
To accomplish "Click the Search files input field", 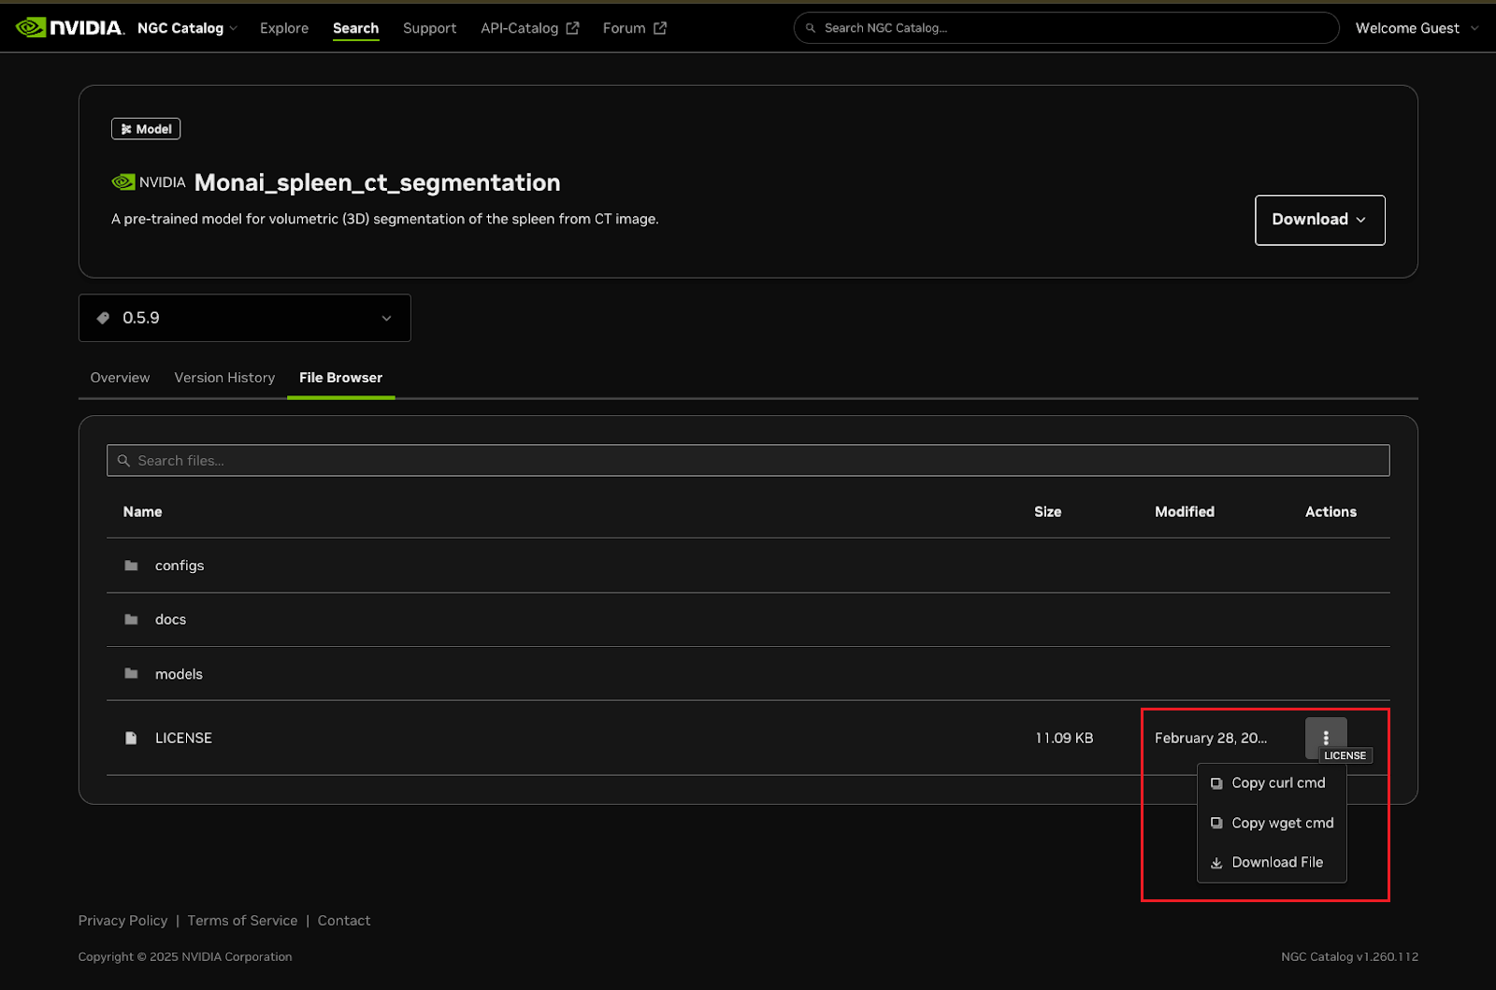I will tap(748, 460).
